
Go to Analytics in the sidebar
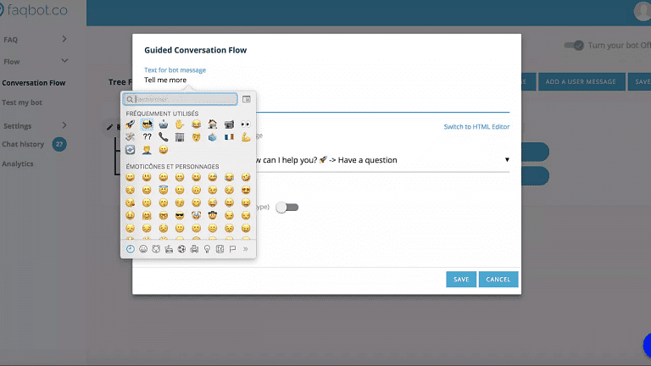coord(18,164)
